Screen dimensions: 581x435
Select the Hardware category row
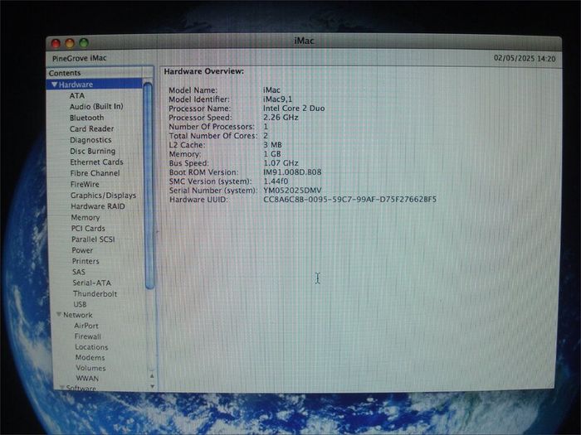95,85
